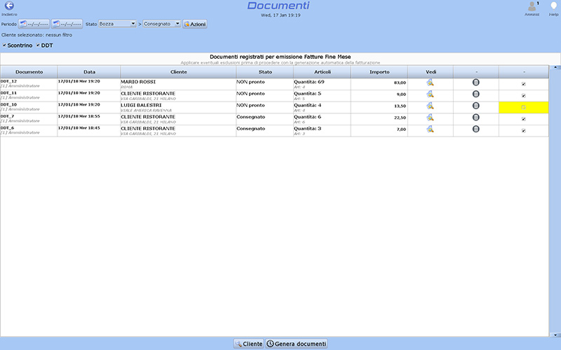Click NON pronto status in DDT_12 row
Viewport: 561px width, 350px height.
pyautogui.click(x=250, y=82)
